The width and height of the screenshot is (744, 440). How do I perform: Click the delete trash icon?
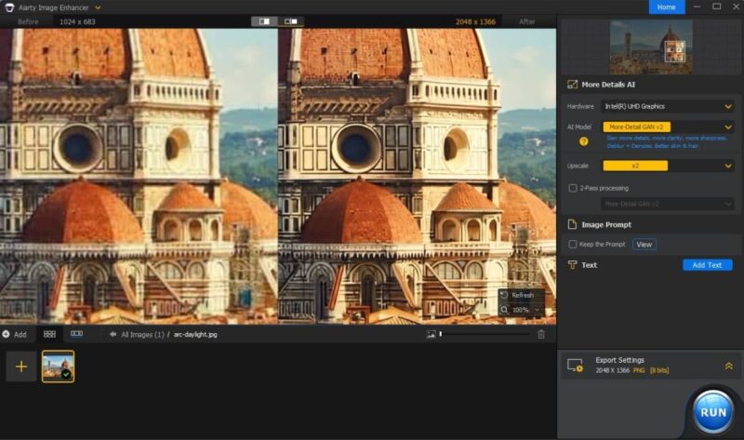pyautogui.click(x=541, y=334)
